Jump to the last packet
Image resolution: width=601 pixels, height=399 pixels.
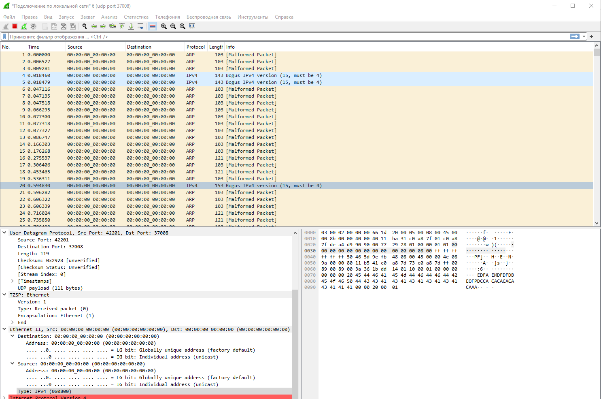point(131,26)
